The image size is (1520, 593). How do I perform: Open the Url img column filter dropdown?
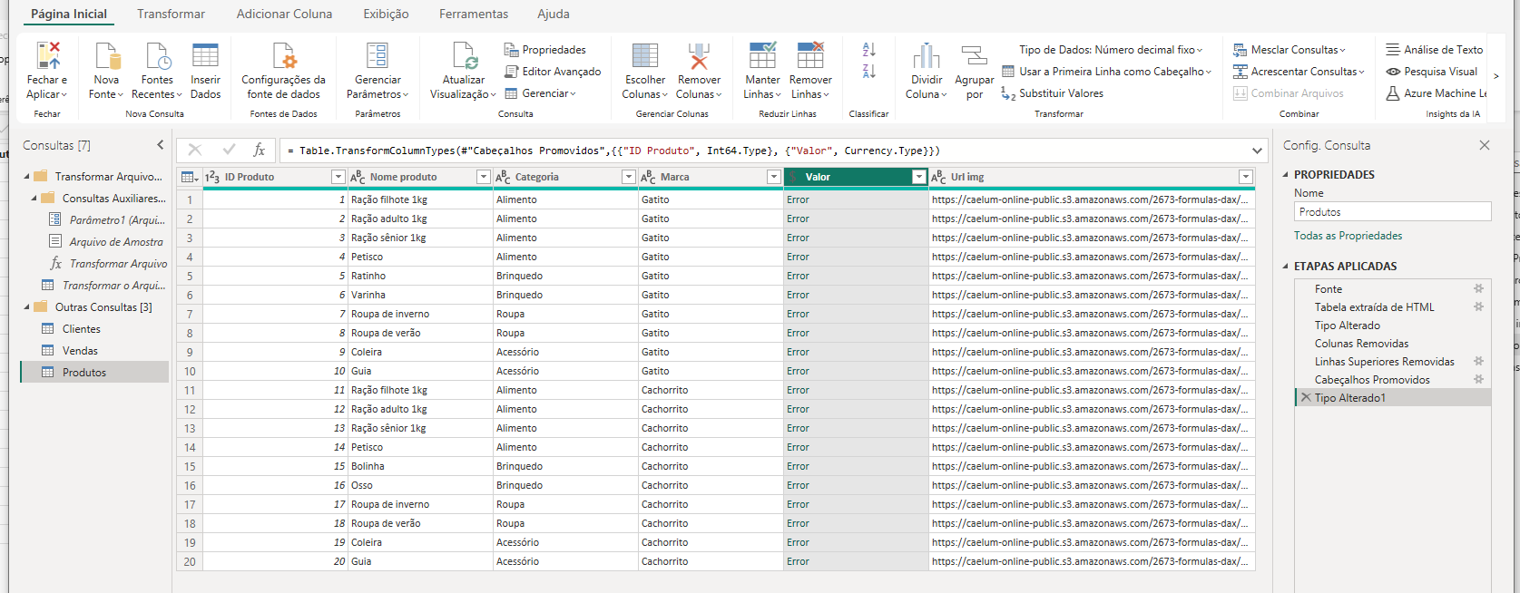1245,177
